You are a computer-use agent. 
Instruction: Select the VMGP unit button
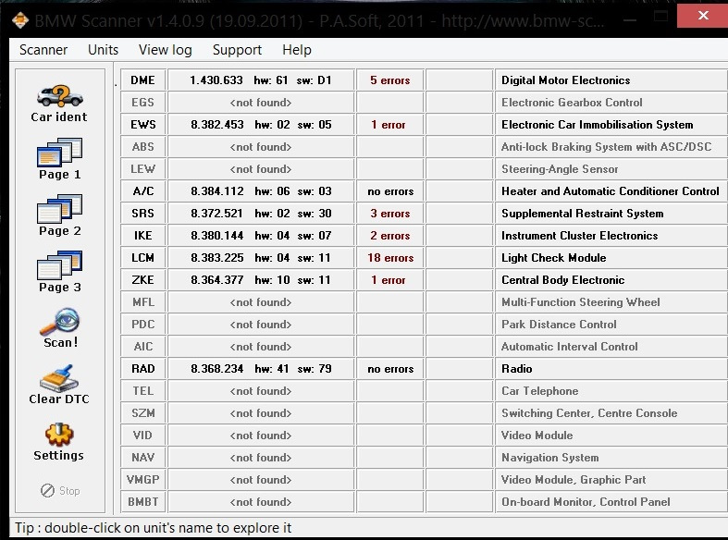click(x=143, y=480)
